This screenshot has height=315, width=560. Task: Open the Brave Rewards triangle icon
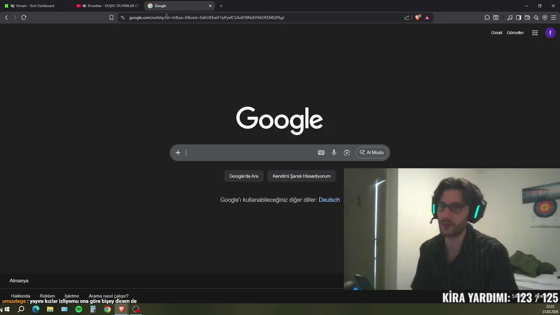(x=427, y=17)
